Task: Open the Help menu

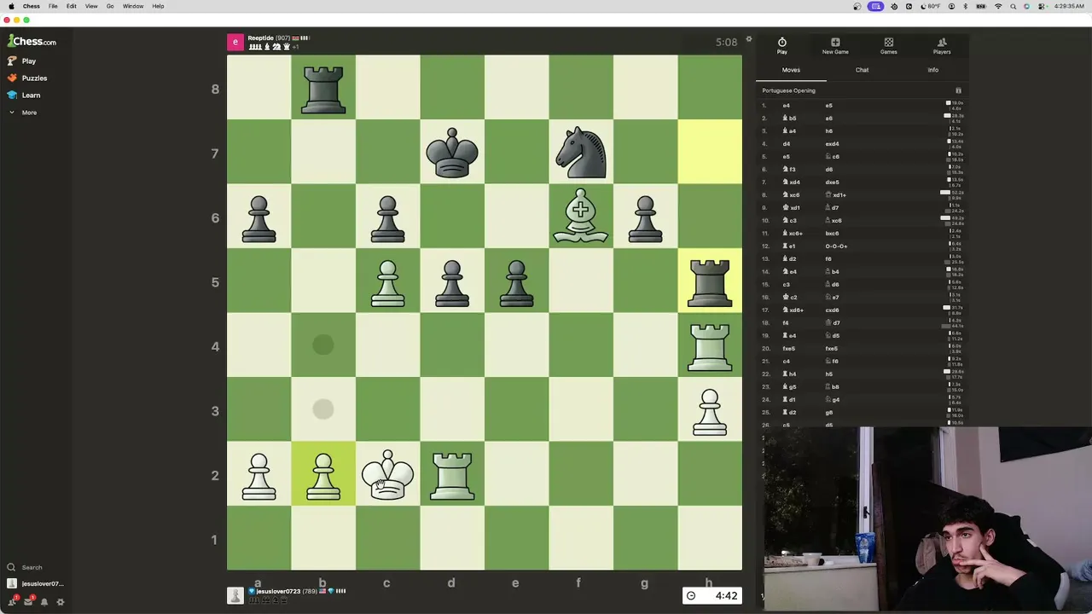Action: [x=158, y=6]
